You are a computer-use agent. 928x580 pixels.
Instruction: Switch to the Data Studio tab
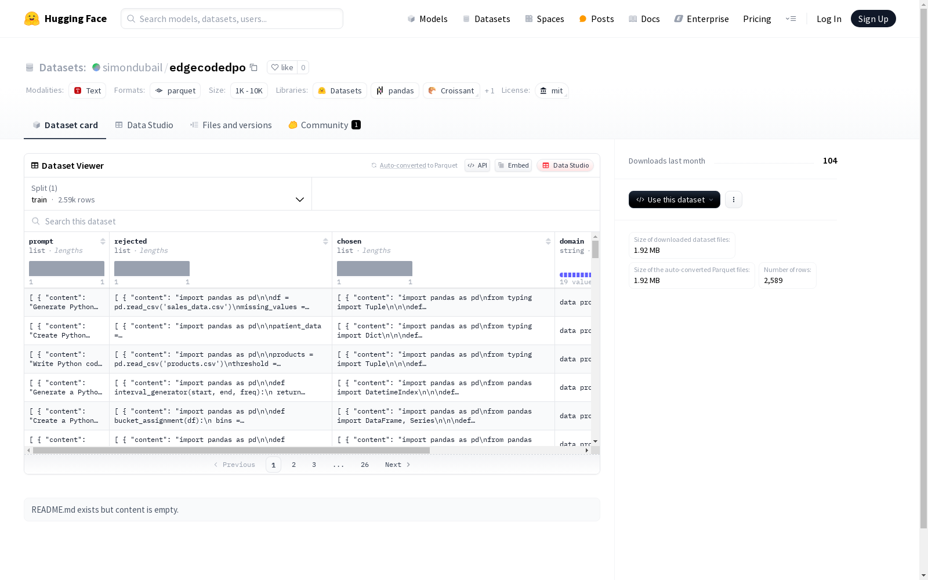coord(144,125)
